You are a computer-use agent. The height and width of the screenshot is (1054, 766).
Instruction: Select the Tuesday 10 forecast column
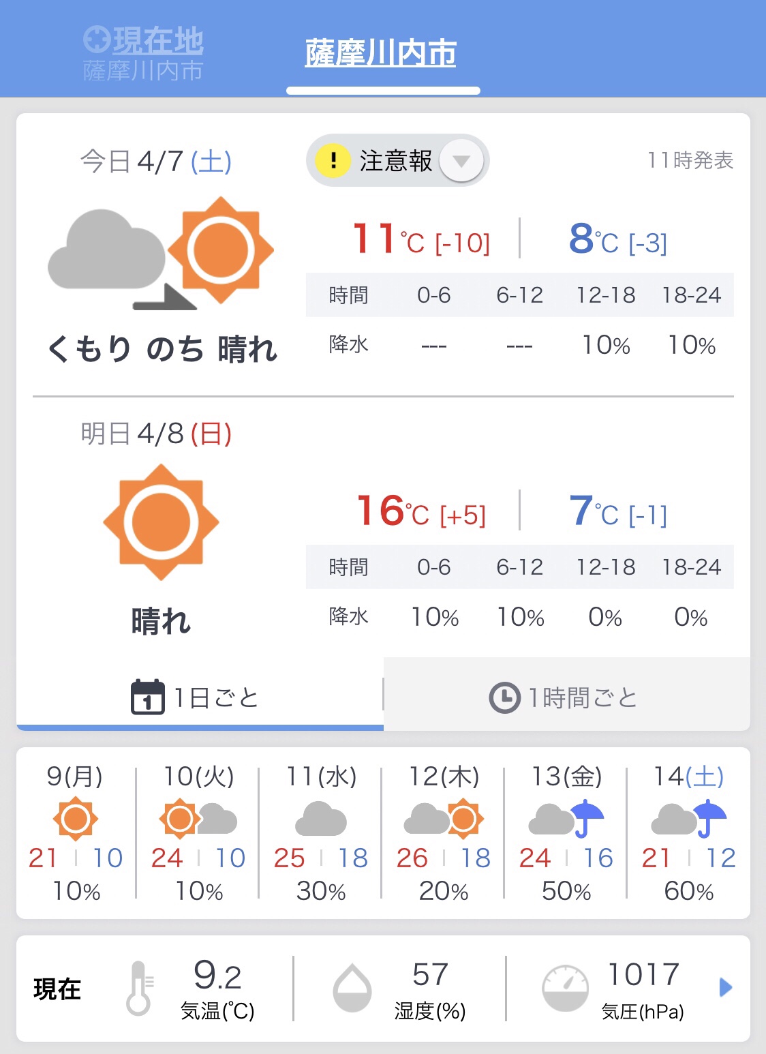point(198,833)
